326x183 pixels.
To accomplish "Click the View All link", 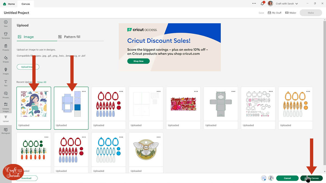I will click(42, 82).
